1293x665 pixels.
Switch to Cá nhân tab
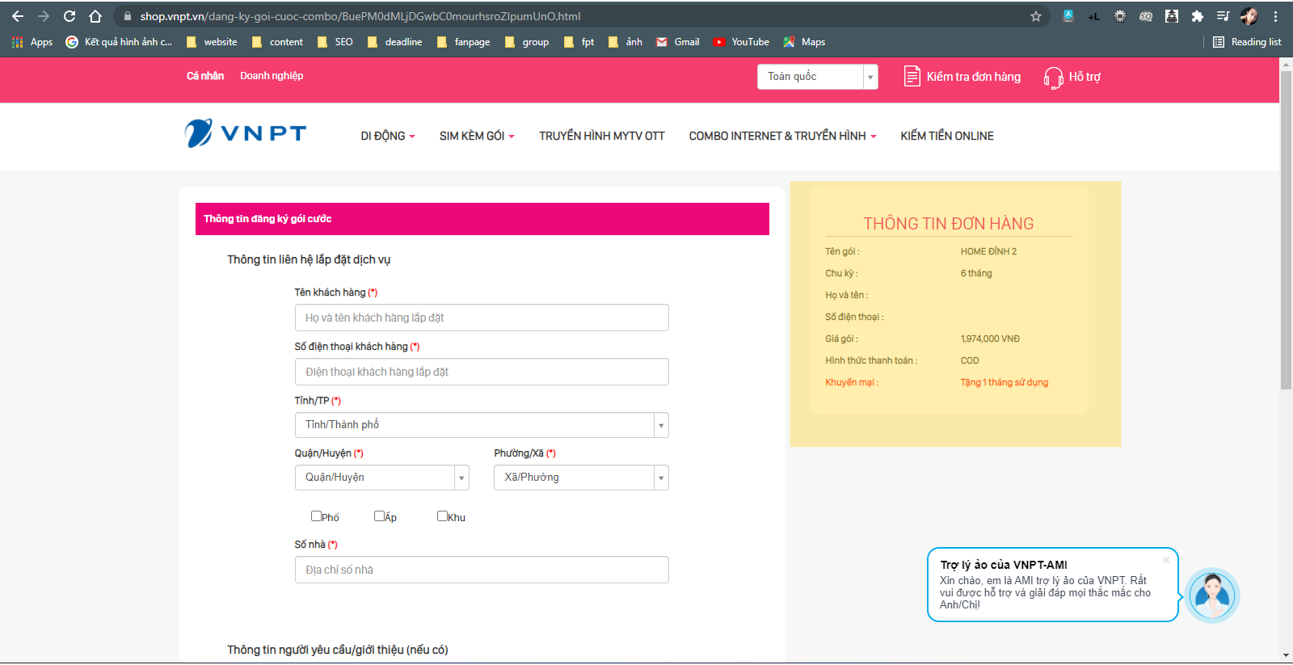[x=205, y=76]
